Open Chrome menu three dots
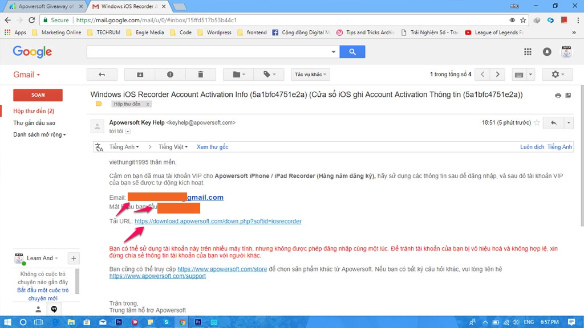This screenshot has height=328, width=584. 578,20
